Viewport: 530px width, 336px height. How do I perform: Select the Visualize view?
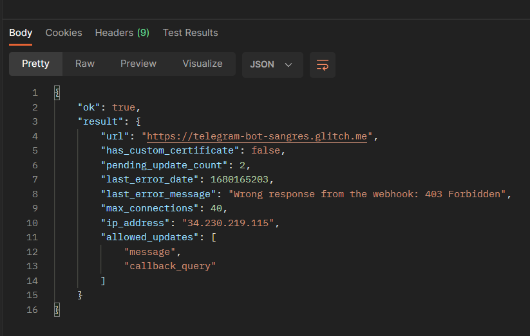pos(202,64)
